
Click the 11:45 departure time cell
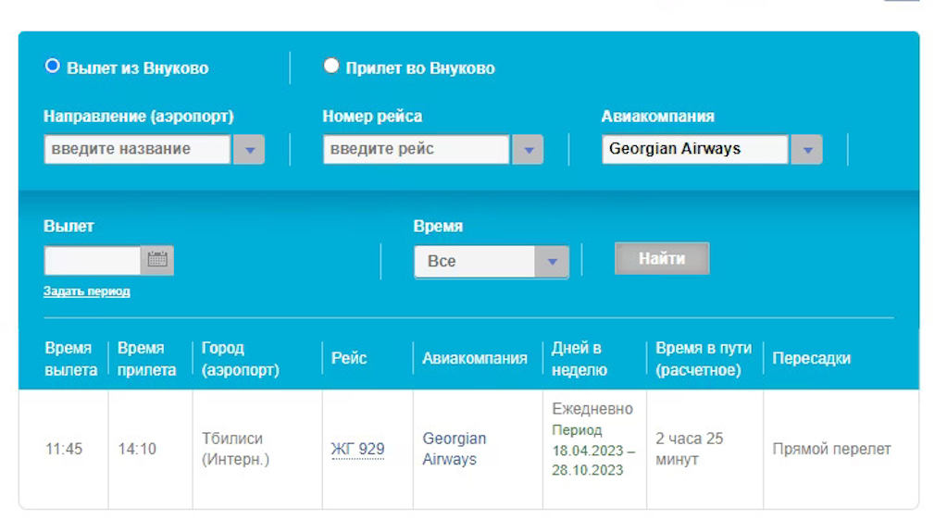pyautogui.click(x=64, y=450)
